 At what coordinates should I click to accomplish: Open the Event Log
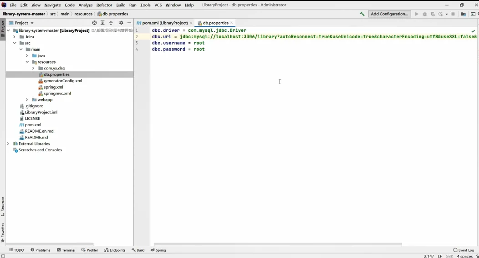point(464,250)
